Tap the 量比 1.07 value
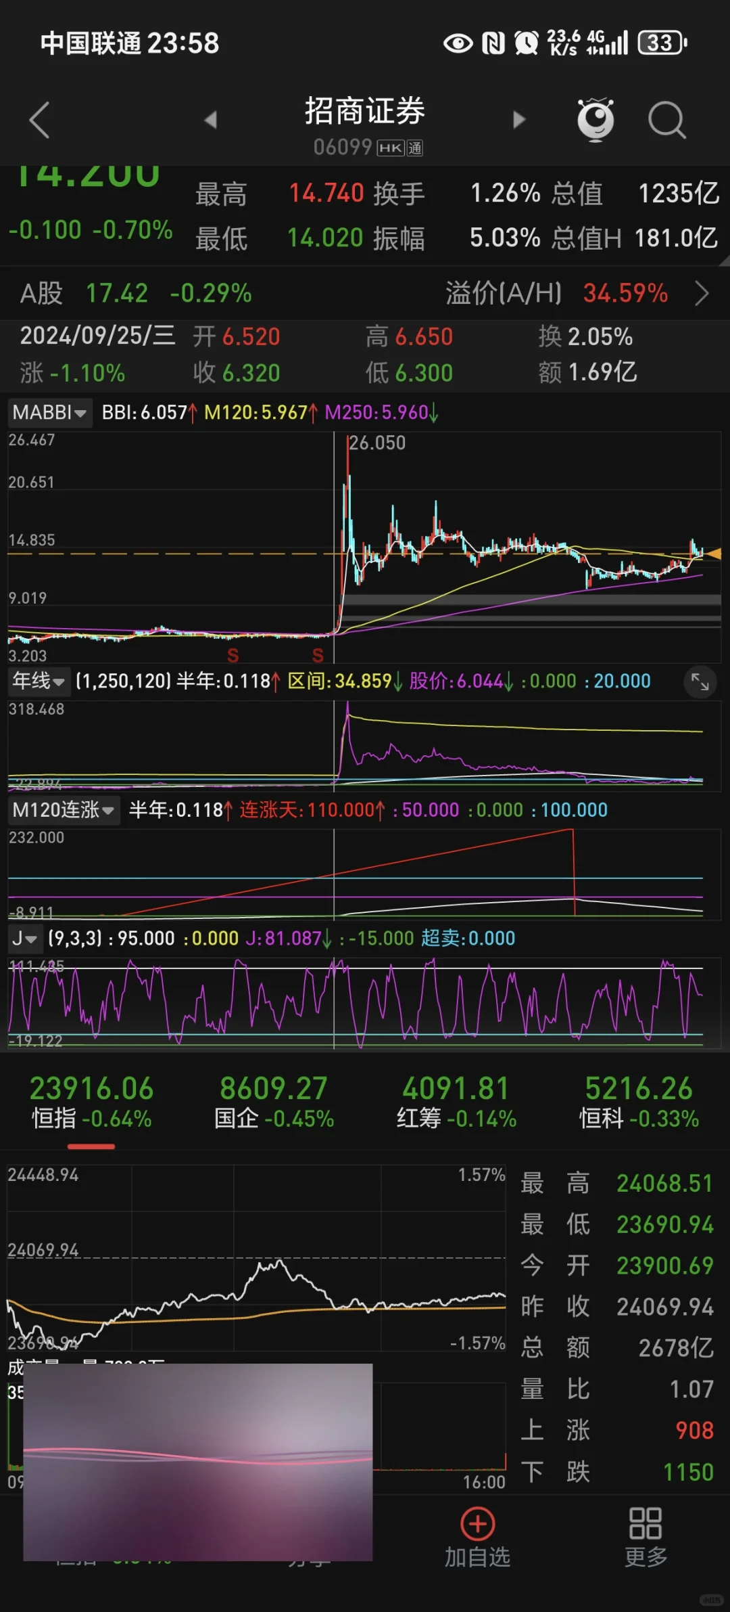 tap(692, 1389)
